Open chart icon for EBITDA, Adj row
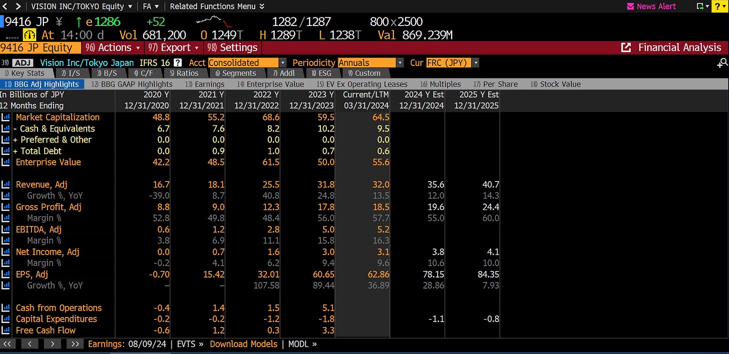Viewport: 729px width, 354px height. pos(6,229)
